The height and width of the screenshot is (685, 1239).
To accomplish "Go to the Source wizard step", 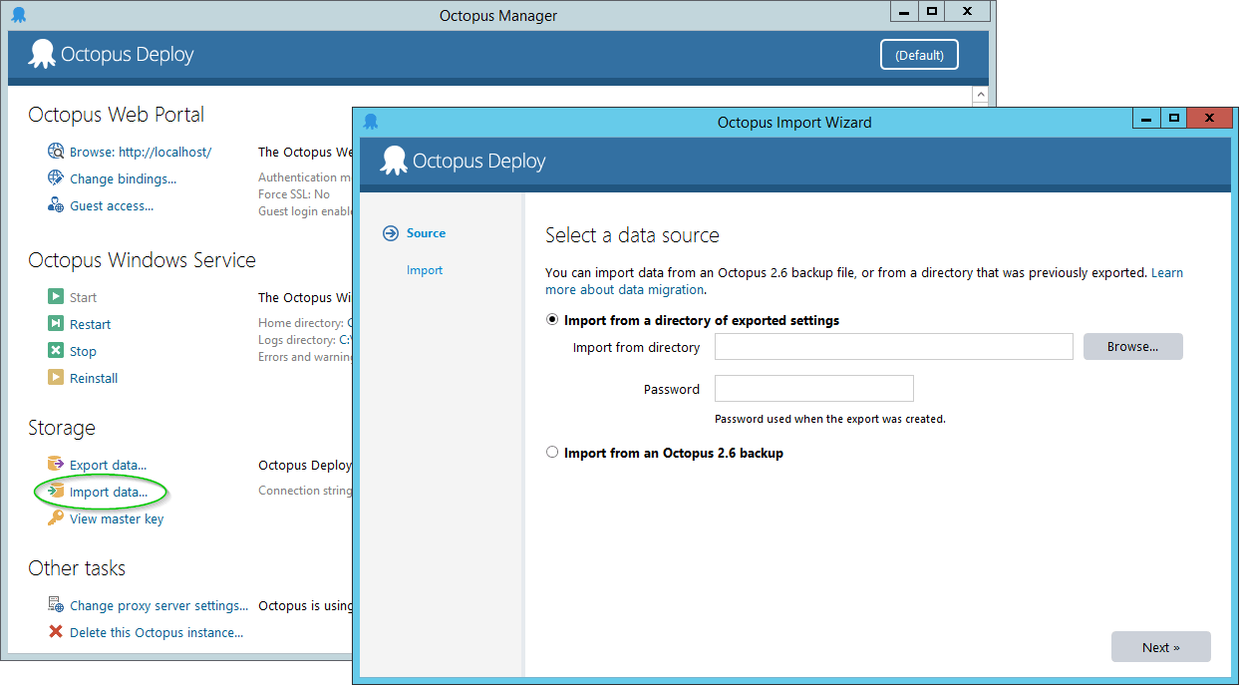I will pyautogui.click(x=426, y=233).
